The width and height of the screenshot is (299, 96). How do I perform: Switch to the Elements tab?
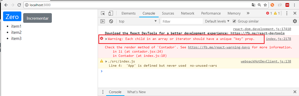coord(129,13)
